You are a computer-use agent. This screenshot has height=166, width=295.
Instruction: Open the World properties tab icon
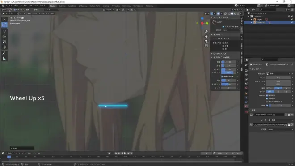click(246, 88)
